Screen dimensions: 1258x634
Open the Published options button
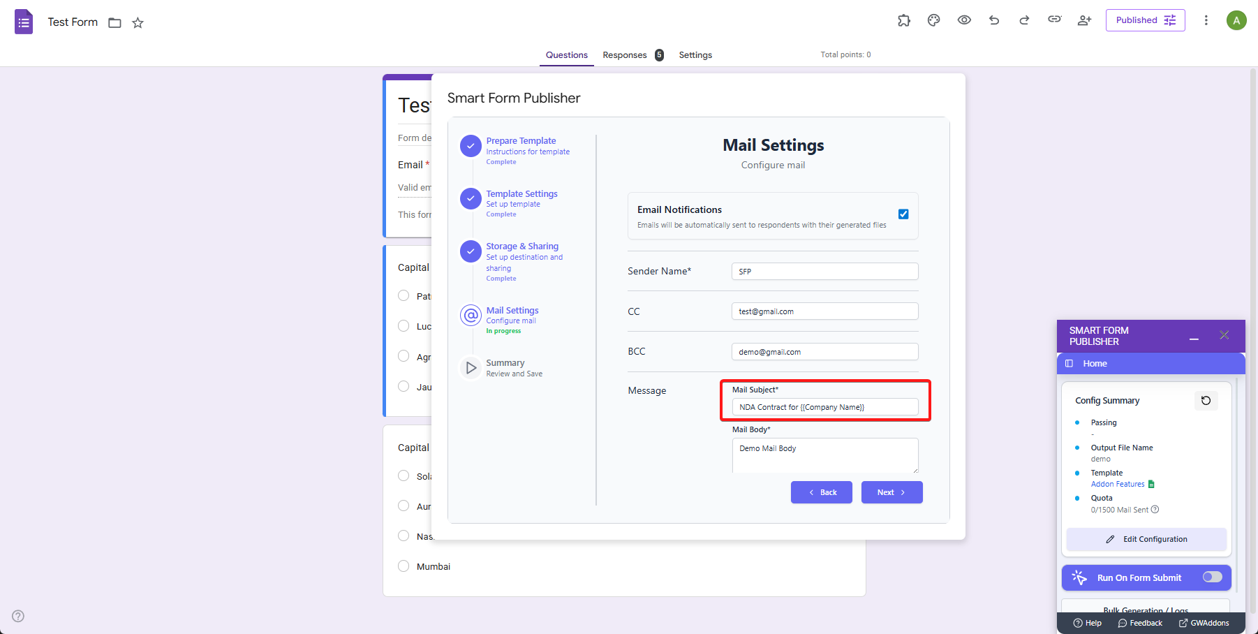pyautogui.click(x=1145, y=20)
